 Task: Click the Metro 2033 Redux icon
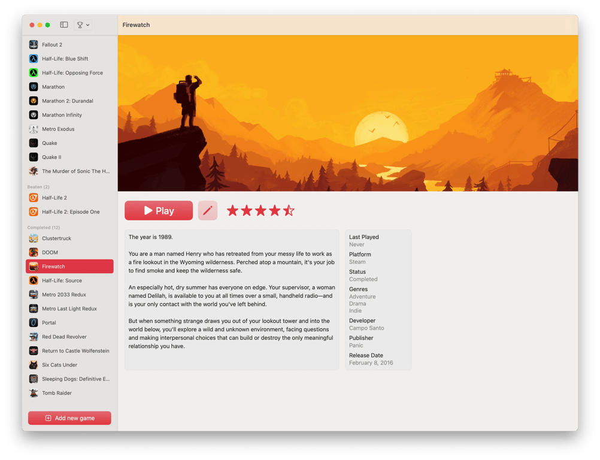point(34,295)
